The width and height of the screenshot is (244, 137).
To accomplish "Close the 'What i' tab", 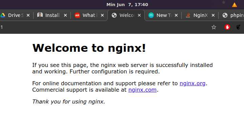I will click(x=102, y=15).
